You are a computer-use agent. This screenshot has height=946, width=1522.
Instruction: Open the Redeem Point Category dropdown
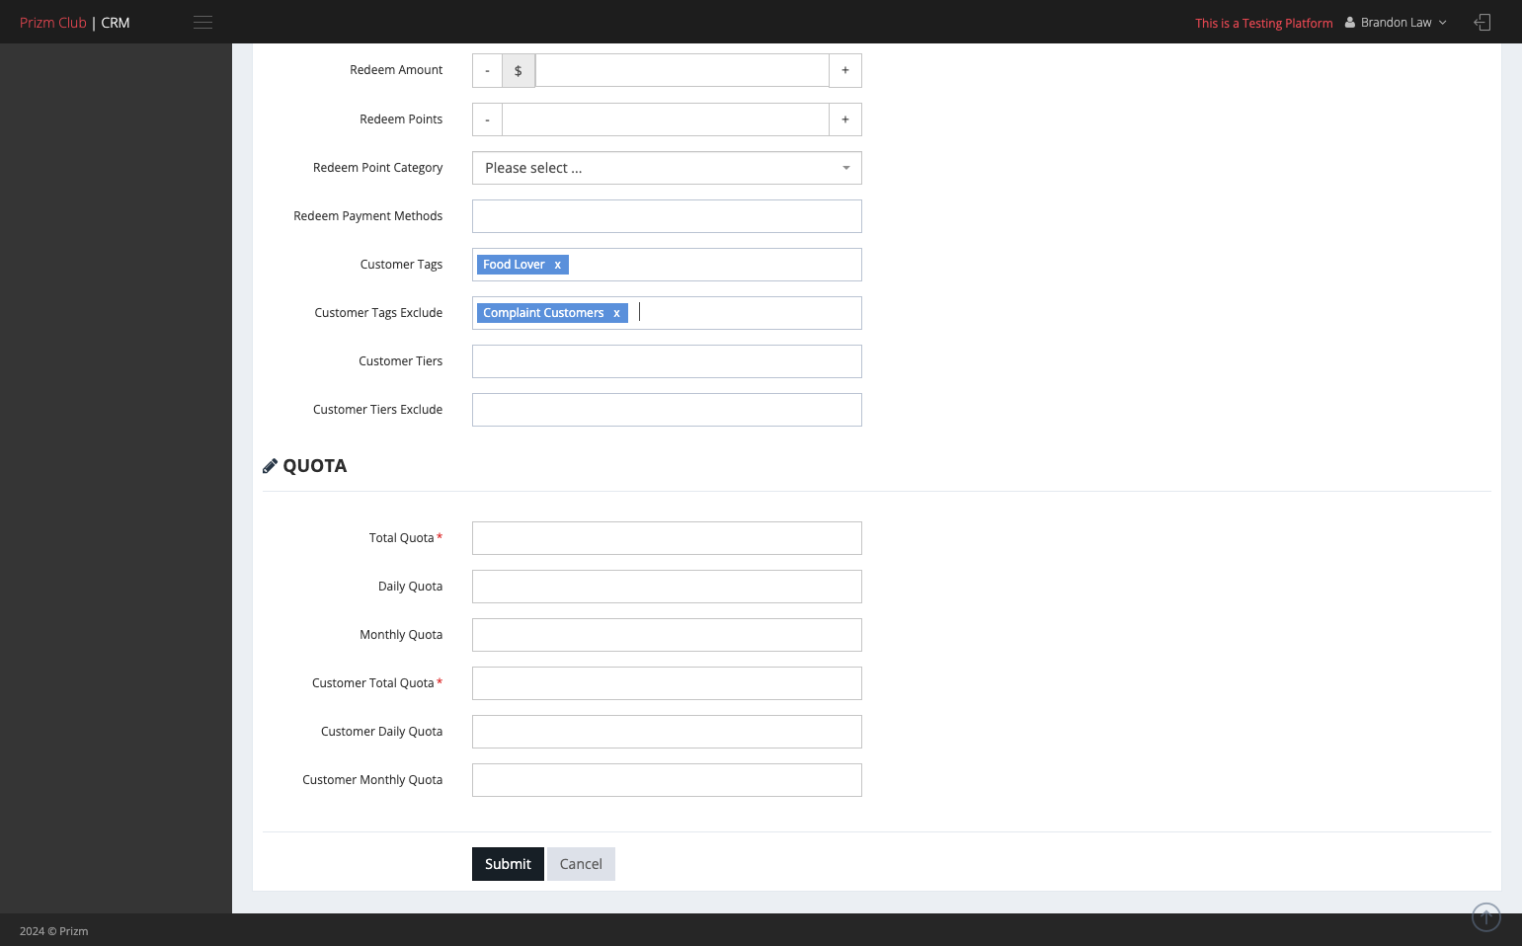667,168
